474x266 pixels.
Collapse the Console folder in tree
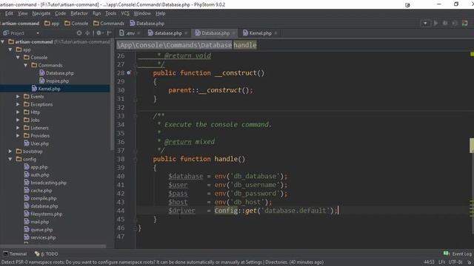pos(18,58)
